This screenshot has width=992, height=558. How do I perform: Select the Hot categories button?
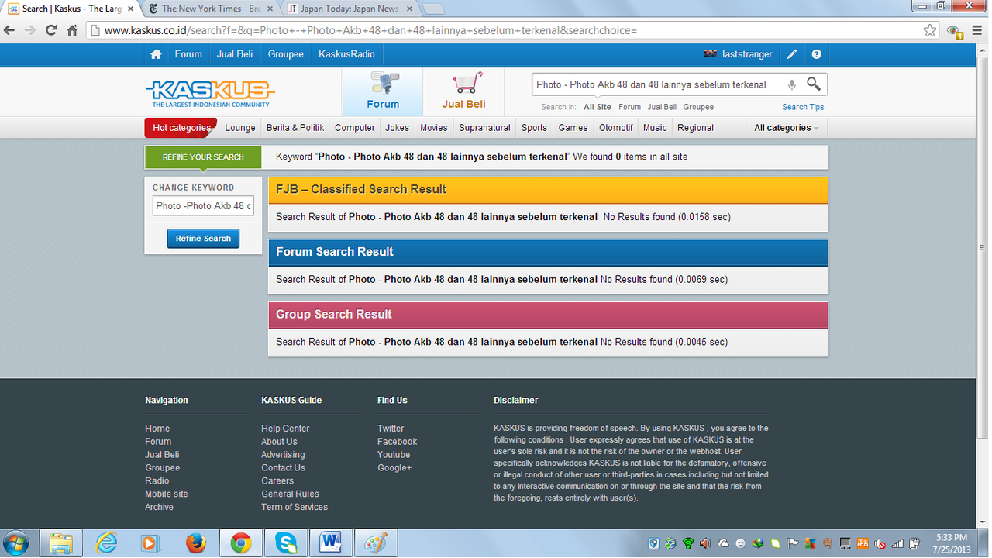(181, 128)
